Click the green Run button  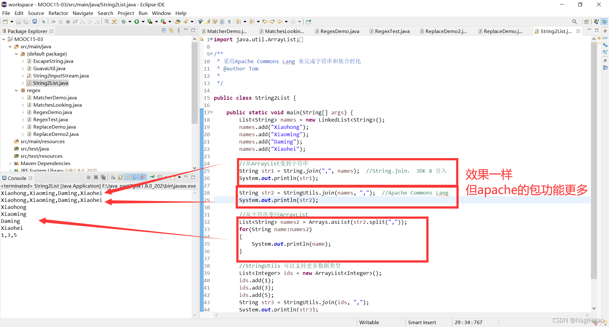point(137,22)
